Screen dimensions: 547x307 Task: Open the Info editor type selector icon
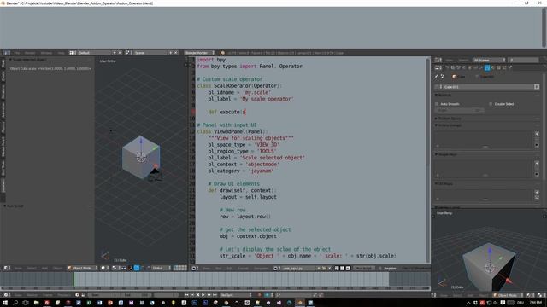(6, 53)
